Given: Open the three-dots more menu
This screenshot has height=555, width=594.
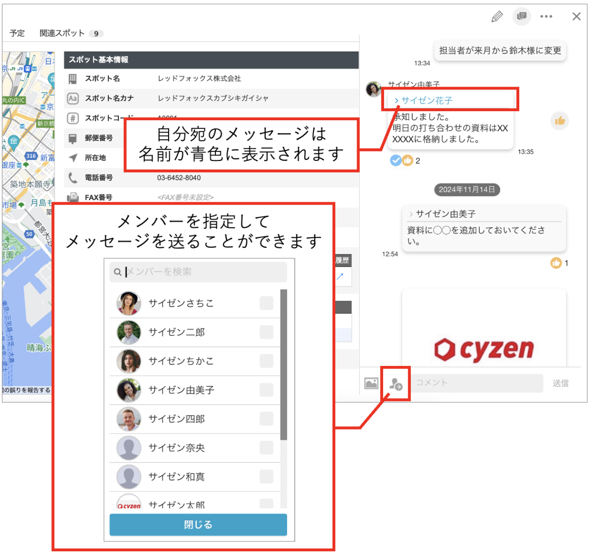Looking at the screenshot, I should (546, 16).
